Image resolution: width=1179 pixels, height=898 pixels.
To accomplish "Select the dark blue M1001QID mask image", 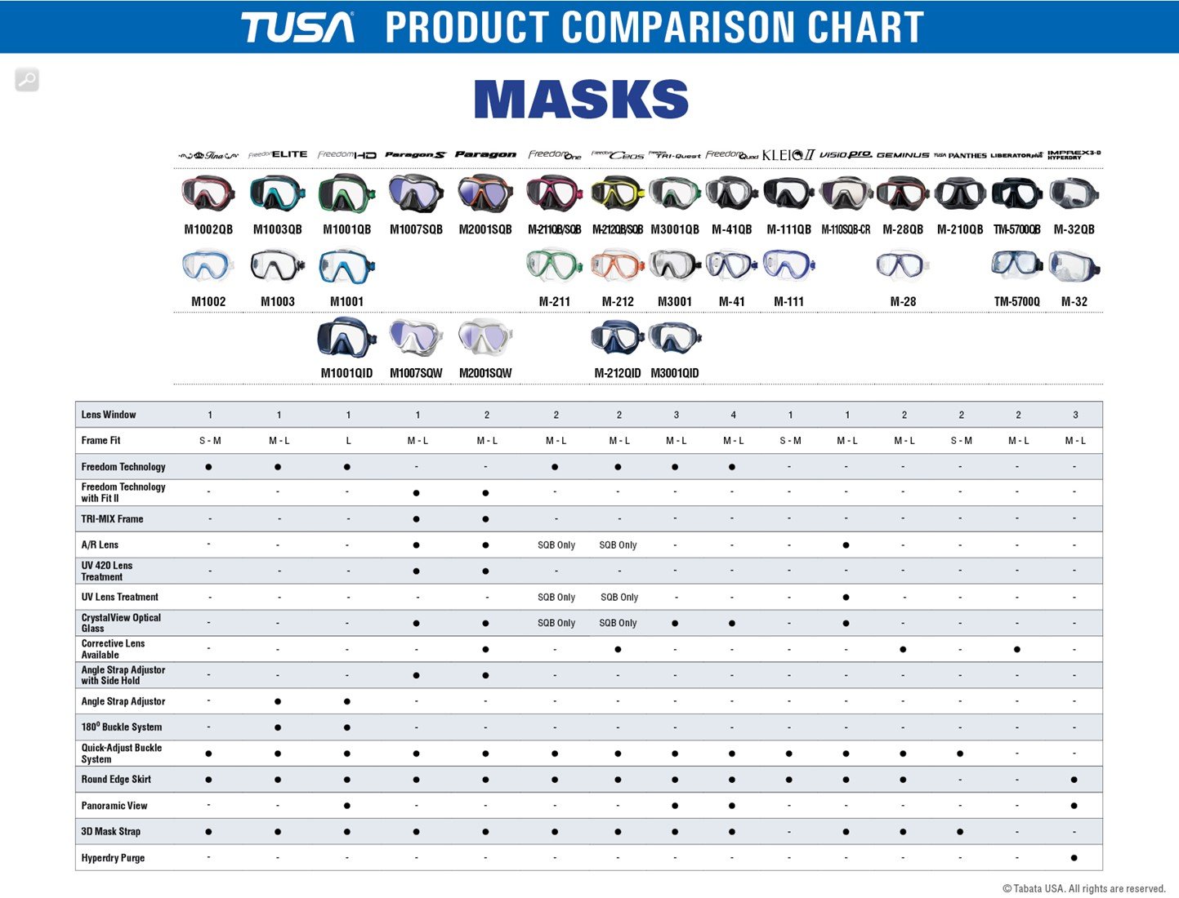I will click(347, 338).
